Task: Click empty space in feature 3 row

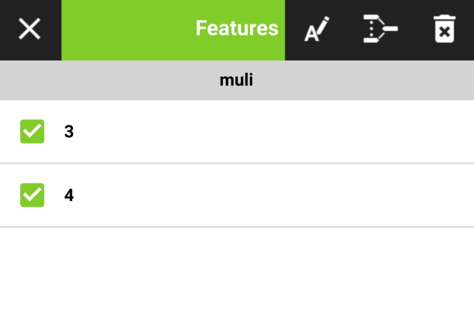Action: (276, 132)
